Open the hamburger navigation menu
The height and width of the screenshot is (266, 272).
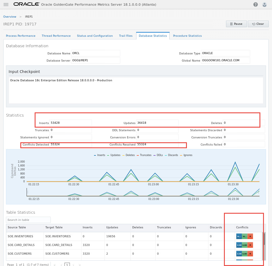6,4
